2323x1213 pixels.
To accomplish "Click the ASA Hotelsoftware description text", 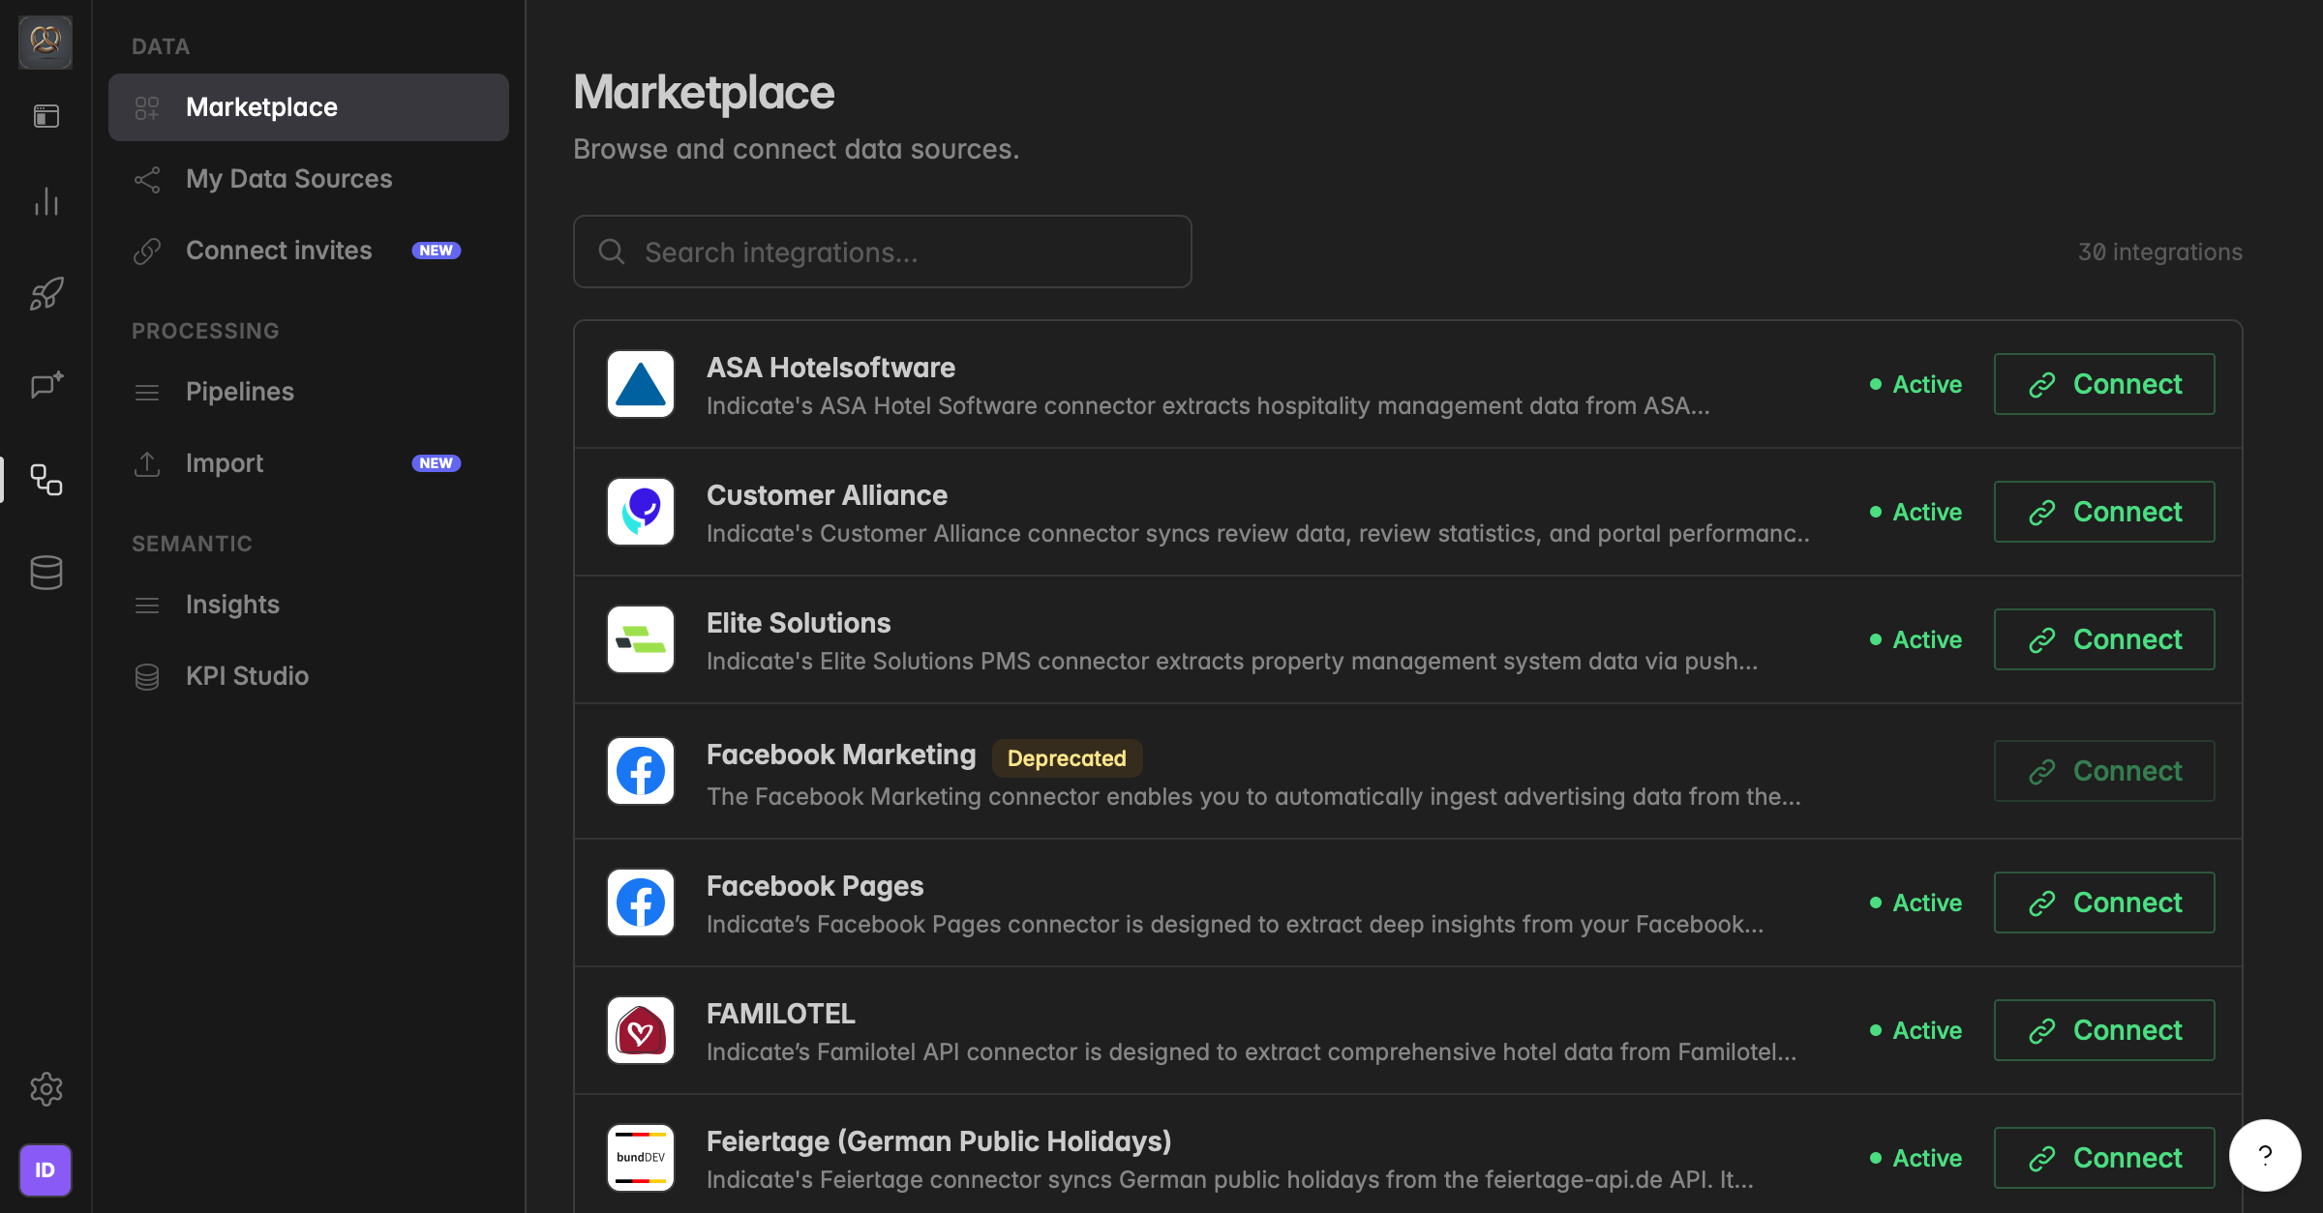I will click(x=1208, y=406).
